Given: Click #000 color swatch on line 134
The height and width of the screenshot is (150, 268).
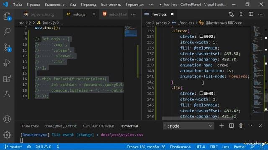Looking at the screenshot, I should pos(201,36).
